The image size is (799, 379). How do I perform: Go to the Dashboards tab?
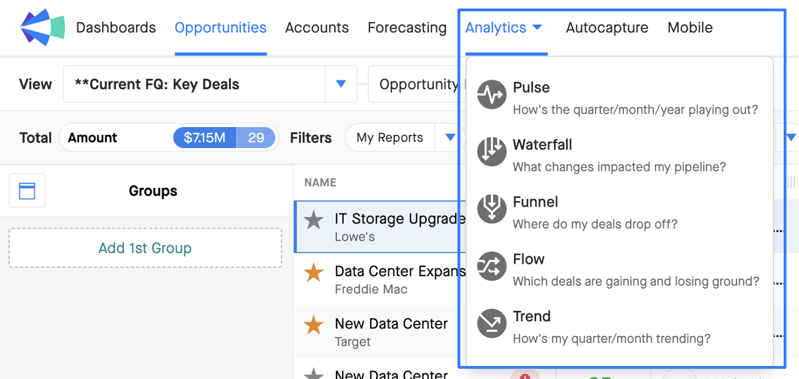point(116,28)
